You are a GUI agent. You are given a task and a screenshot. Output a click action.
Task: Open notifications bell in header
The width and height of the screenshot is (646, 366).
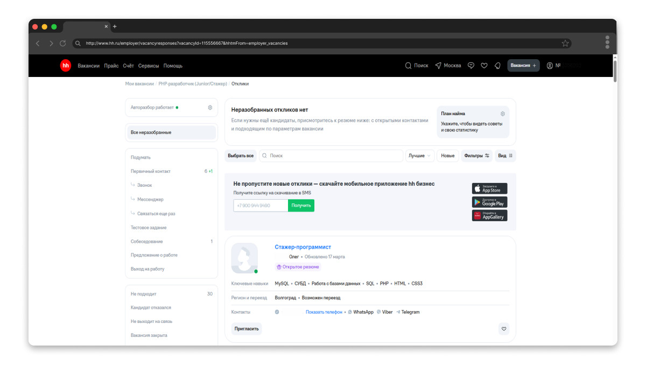point(497,66)
